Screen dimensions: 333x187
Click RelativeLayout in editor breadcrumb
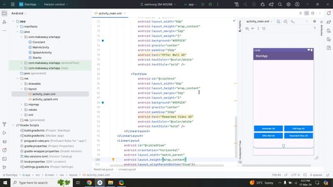104,169
